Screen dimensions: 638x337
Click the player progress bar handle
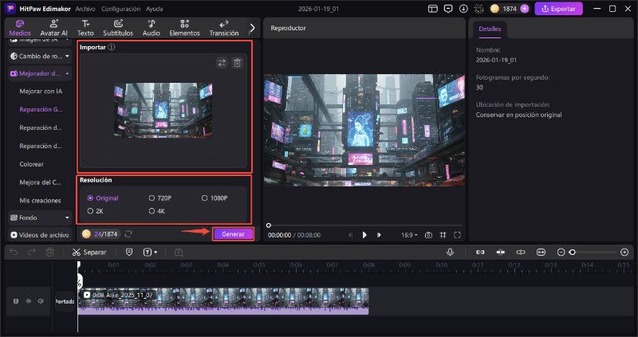269,225
